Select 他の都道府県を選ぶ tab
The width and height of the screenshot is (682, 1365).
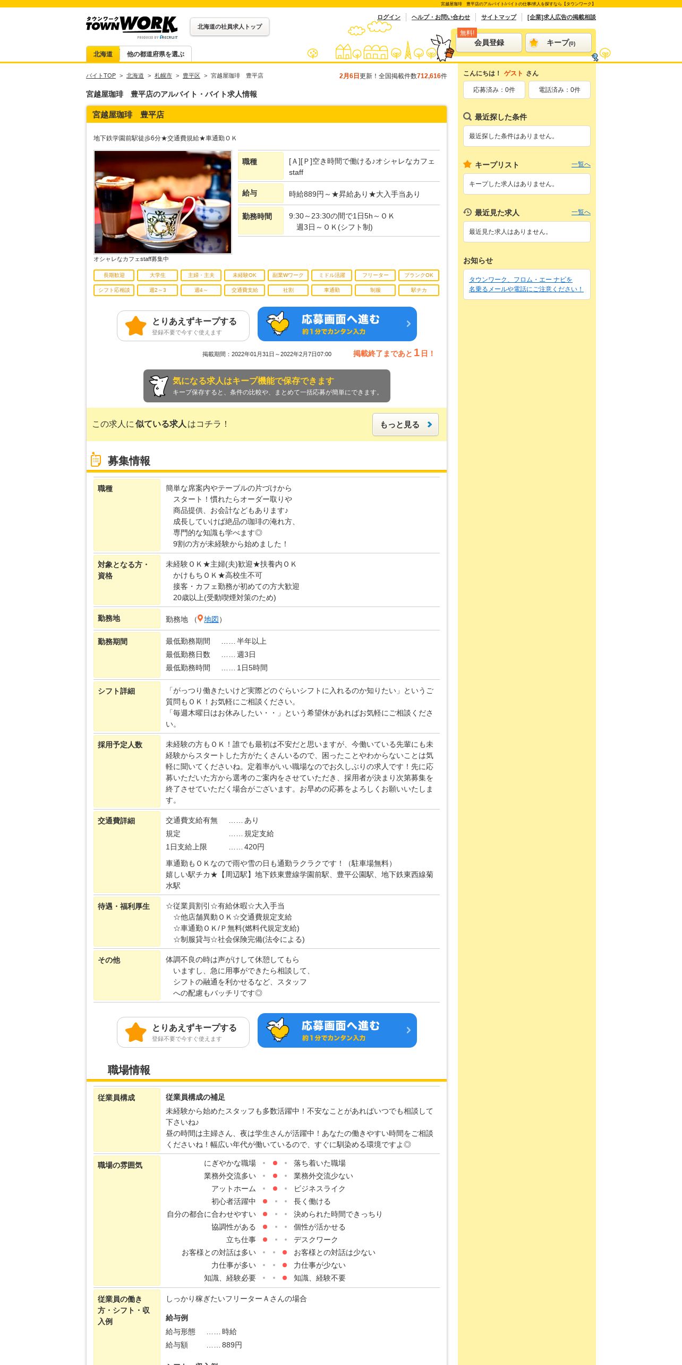click(x=156, y=54)
